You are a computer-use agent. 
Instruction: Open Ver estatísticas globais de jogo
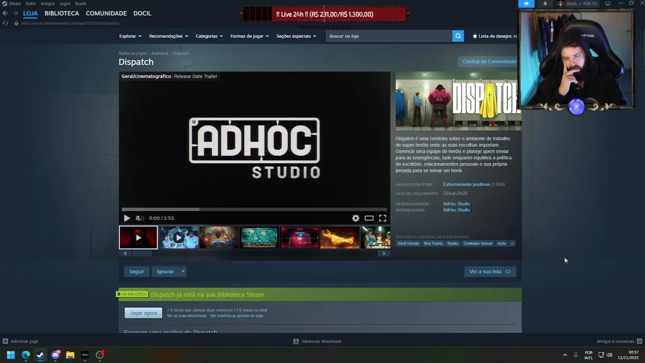coord(237,316)
